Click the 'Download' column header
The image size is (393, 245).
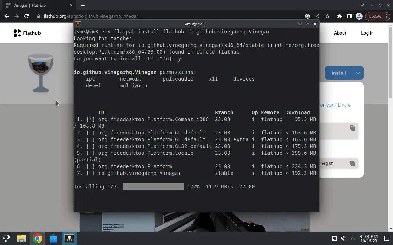pos(298,112)
